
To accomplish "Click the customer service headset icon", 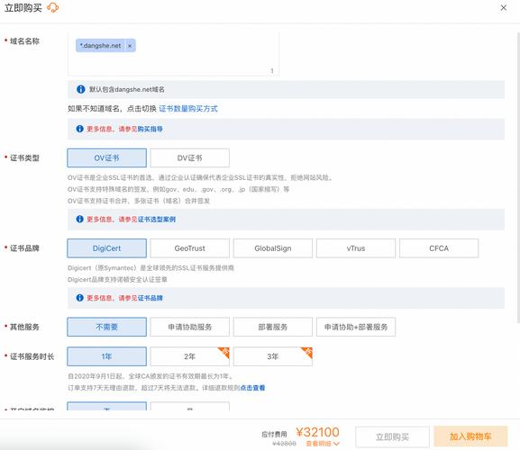I will [53, 7].
